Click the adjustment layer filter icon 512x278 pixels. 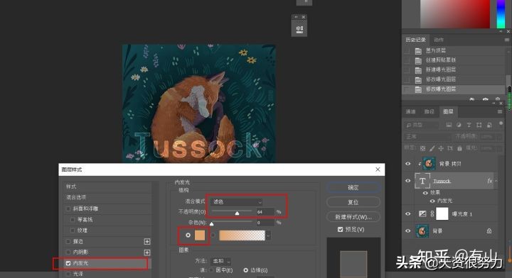(459, 125)
